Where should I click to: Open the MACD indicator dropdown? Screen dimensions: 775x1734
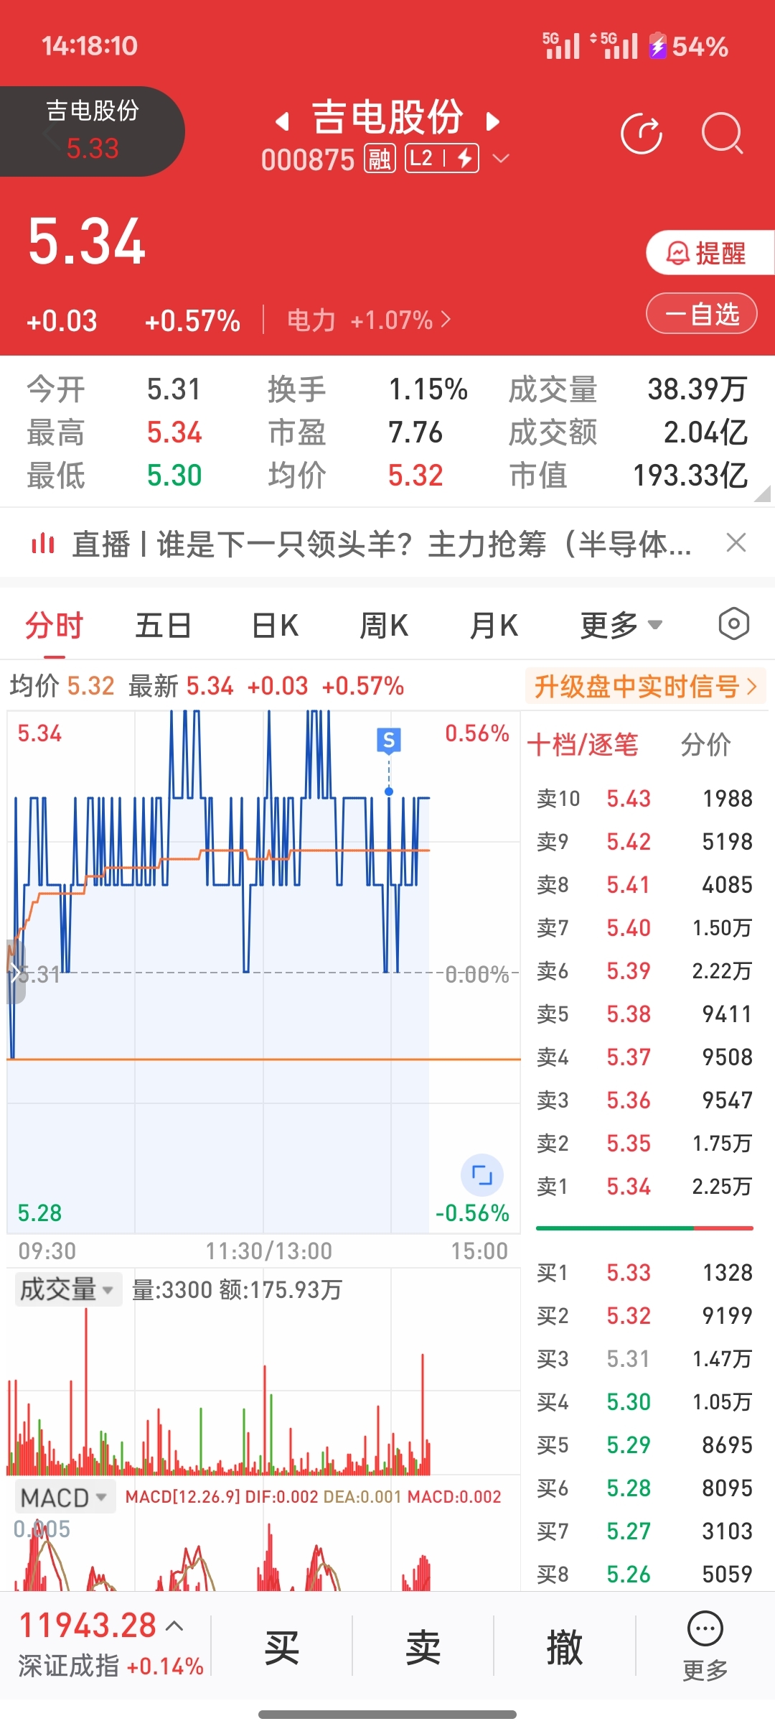point(65,1498)
